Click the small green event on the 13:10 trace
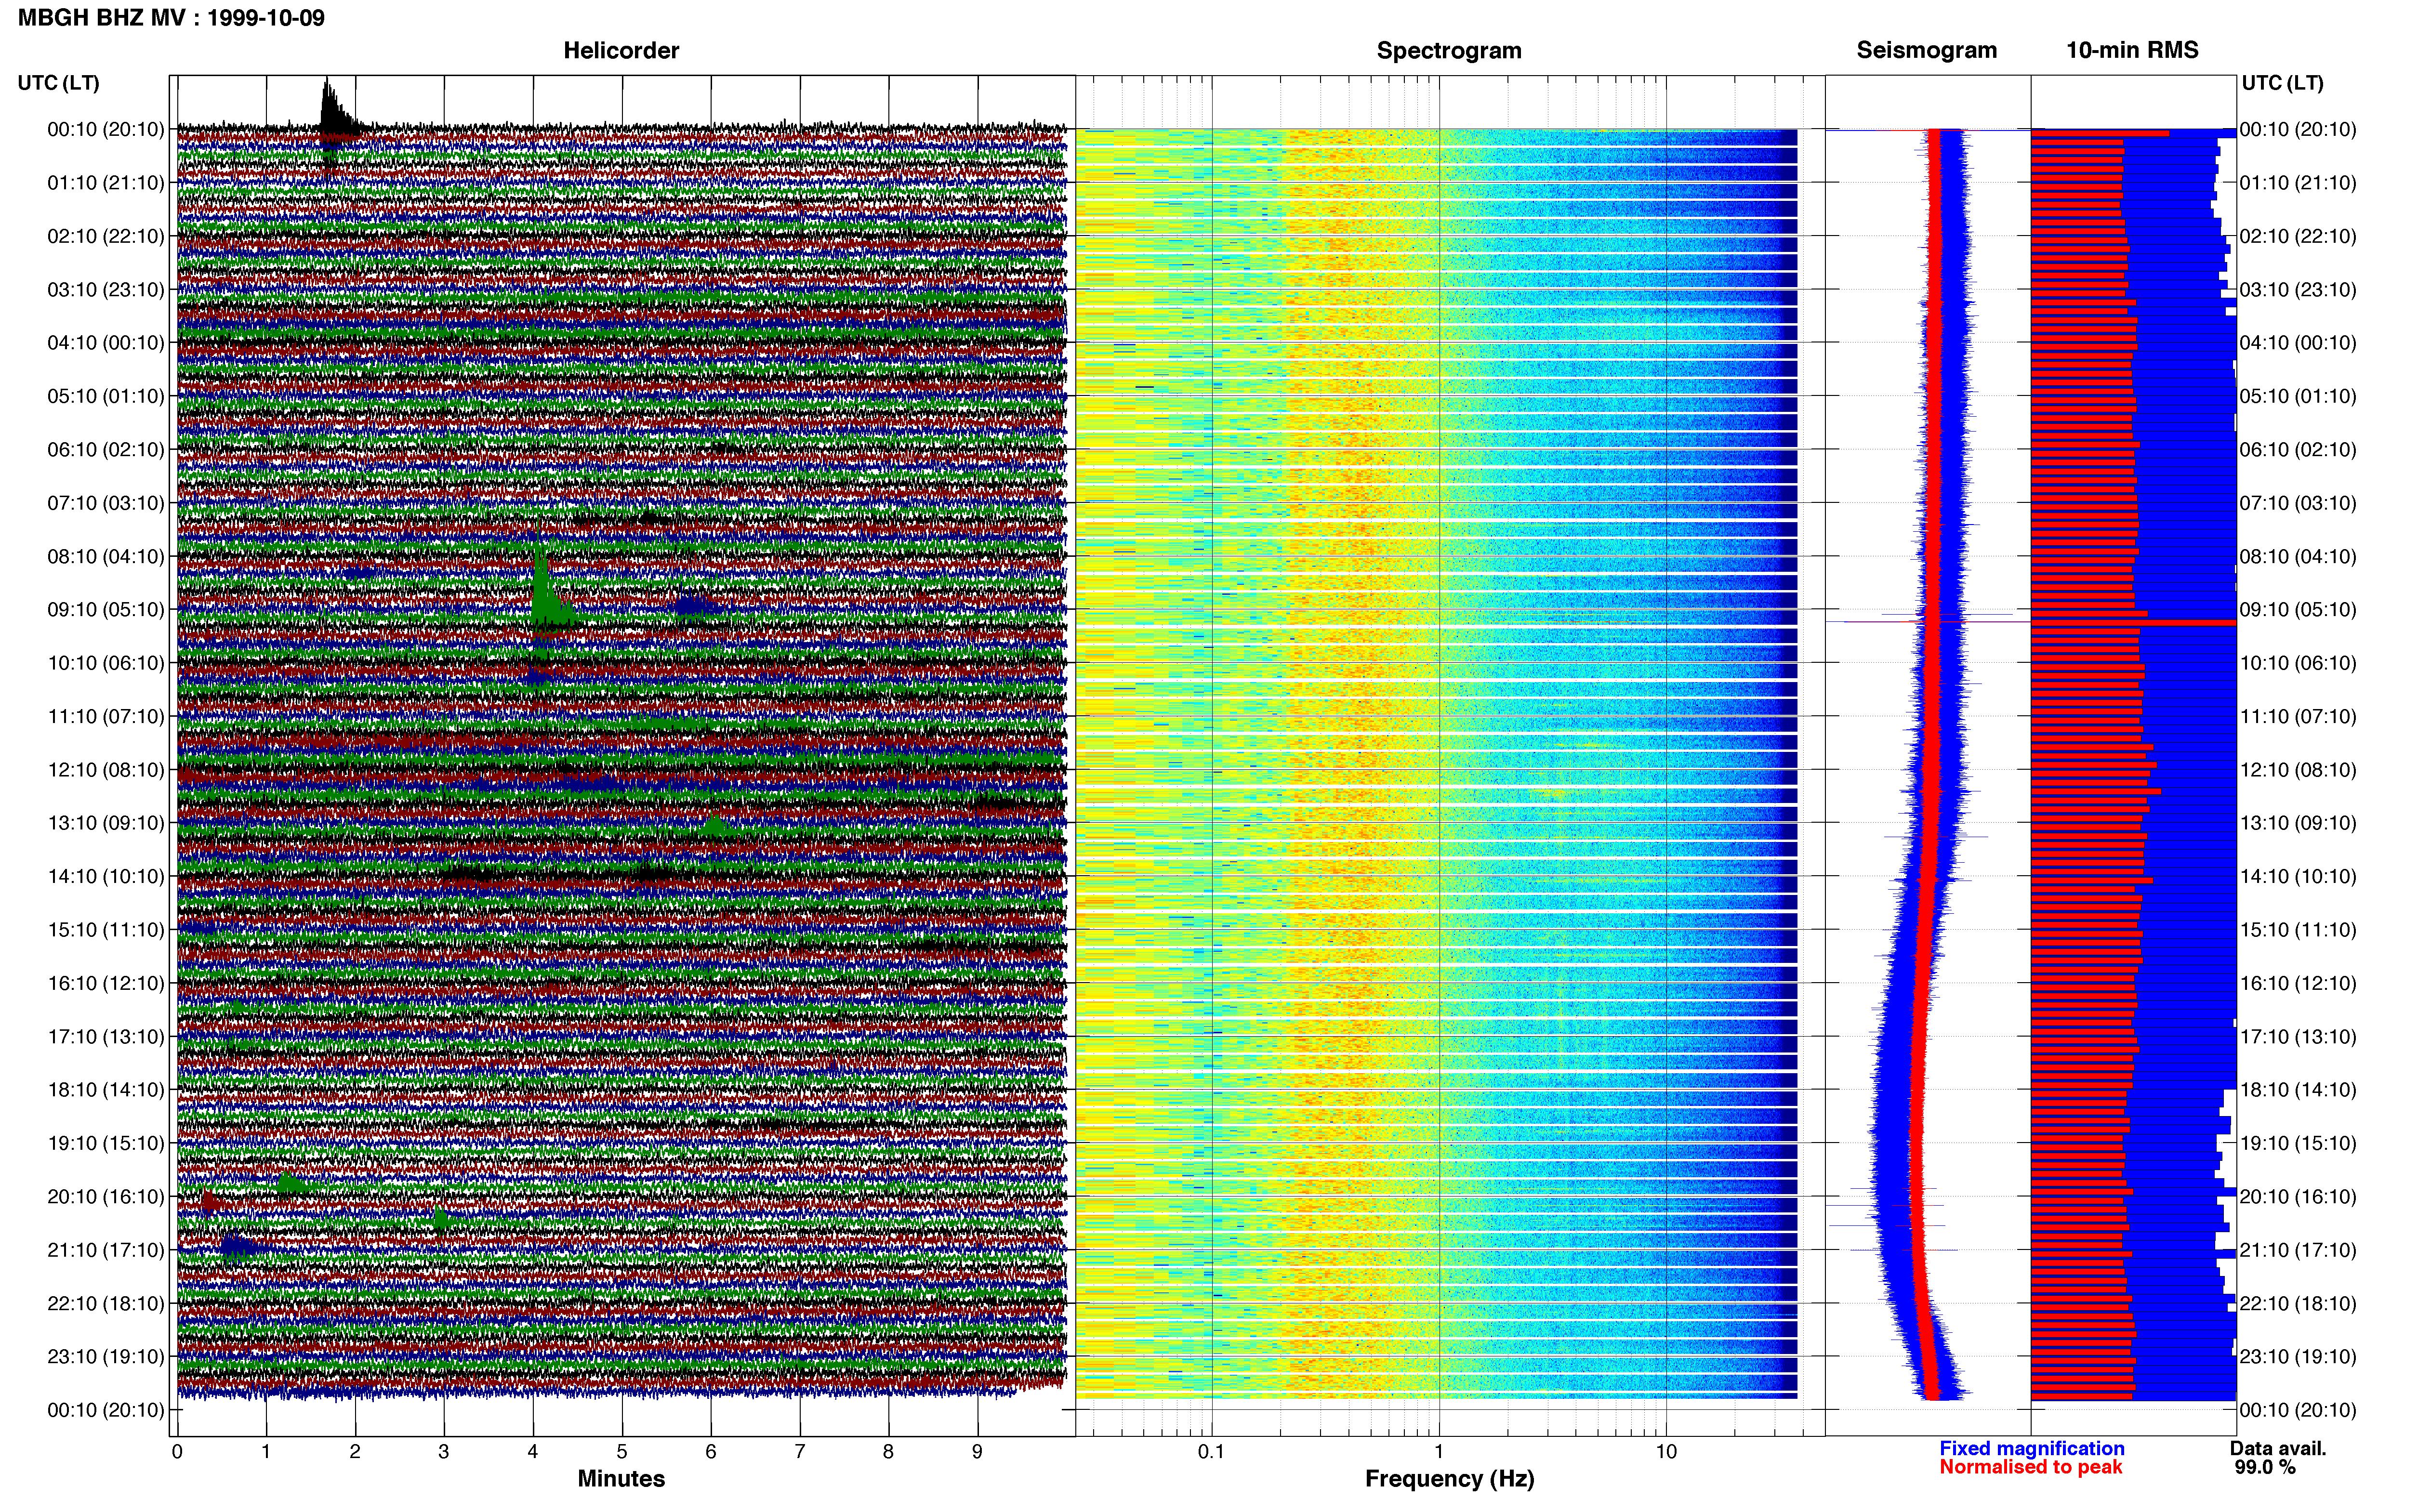Viewport: 2418px width, 1512px height. tap(714, 826)
